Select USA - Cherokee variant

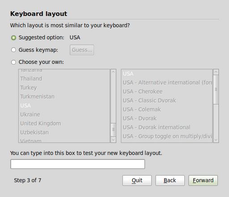pyautogui.click(x=167, y=91)
